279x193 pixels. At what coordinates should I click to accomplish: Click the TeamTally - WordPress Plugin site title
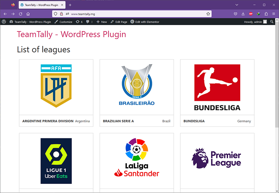[71, 34]
